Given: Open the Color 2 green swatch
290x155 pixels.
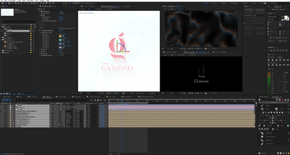Looking at the screenshot, I should tap(60, 40).
